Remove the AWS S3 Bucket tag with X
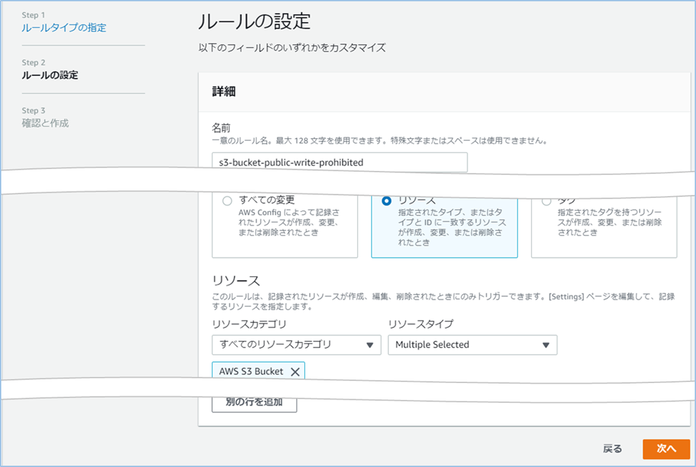Image resolution: width=696 pixels, height=467 pixels. [295, 372]
